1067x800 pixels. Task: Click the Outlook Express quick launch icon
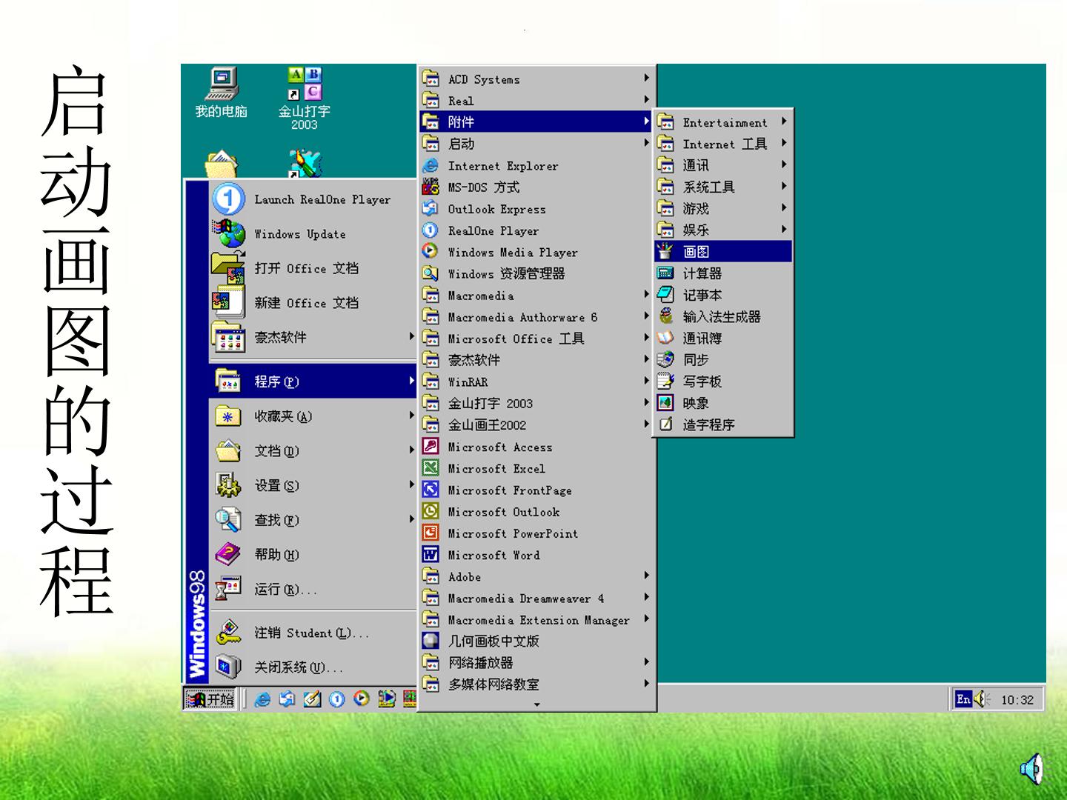(287, 699)
